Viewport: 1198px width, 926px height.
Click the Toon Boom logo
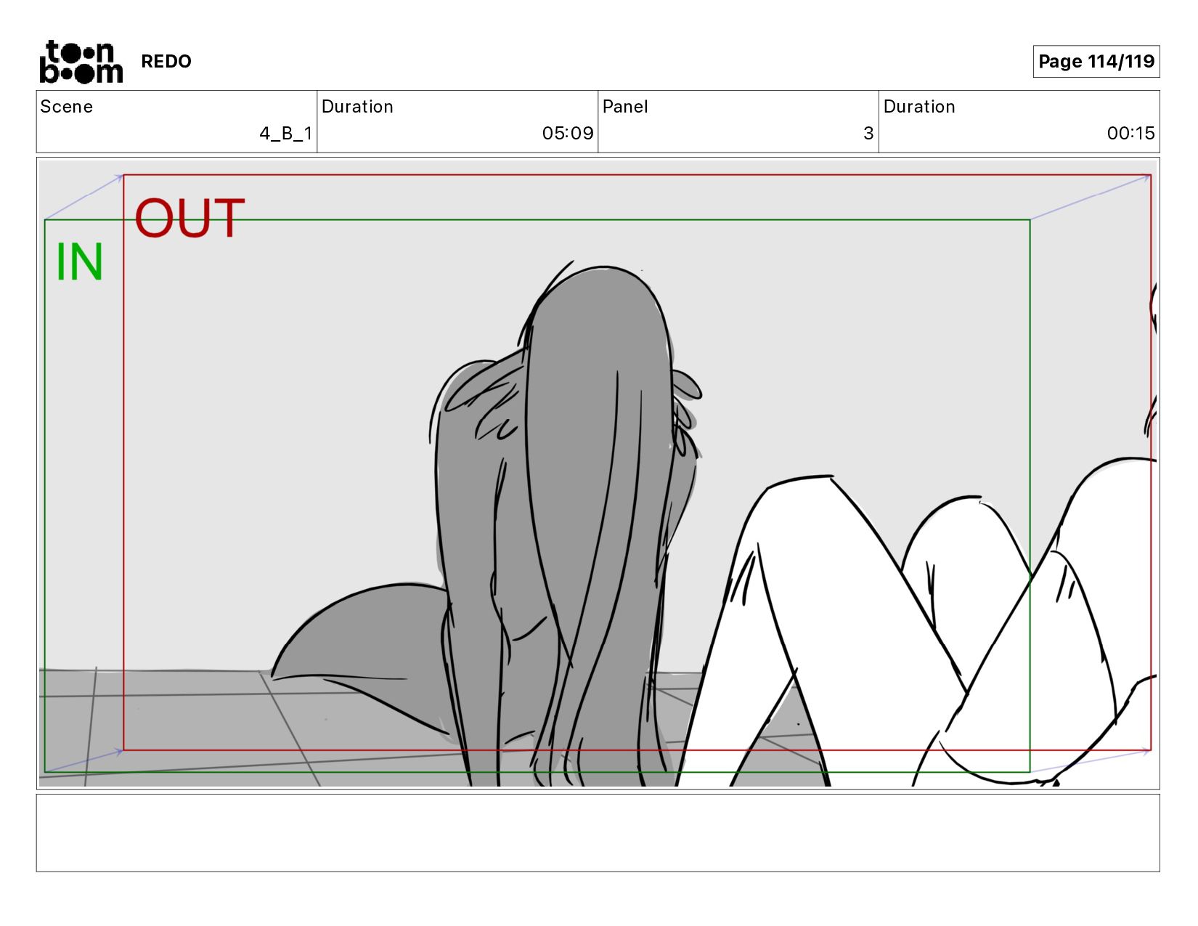click(81, 62)
